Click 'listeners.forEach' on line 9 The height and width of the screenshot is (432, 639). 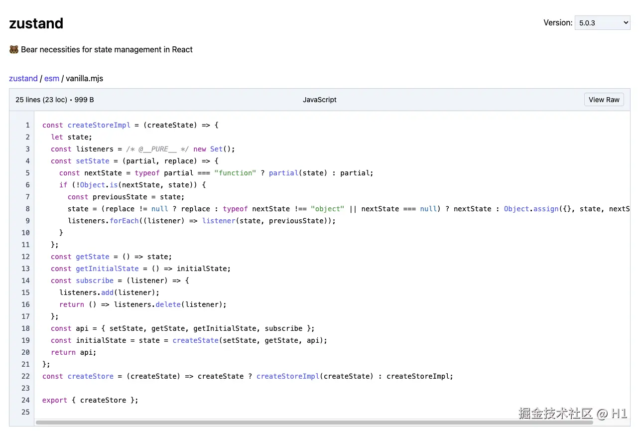(x=104, y=221)
